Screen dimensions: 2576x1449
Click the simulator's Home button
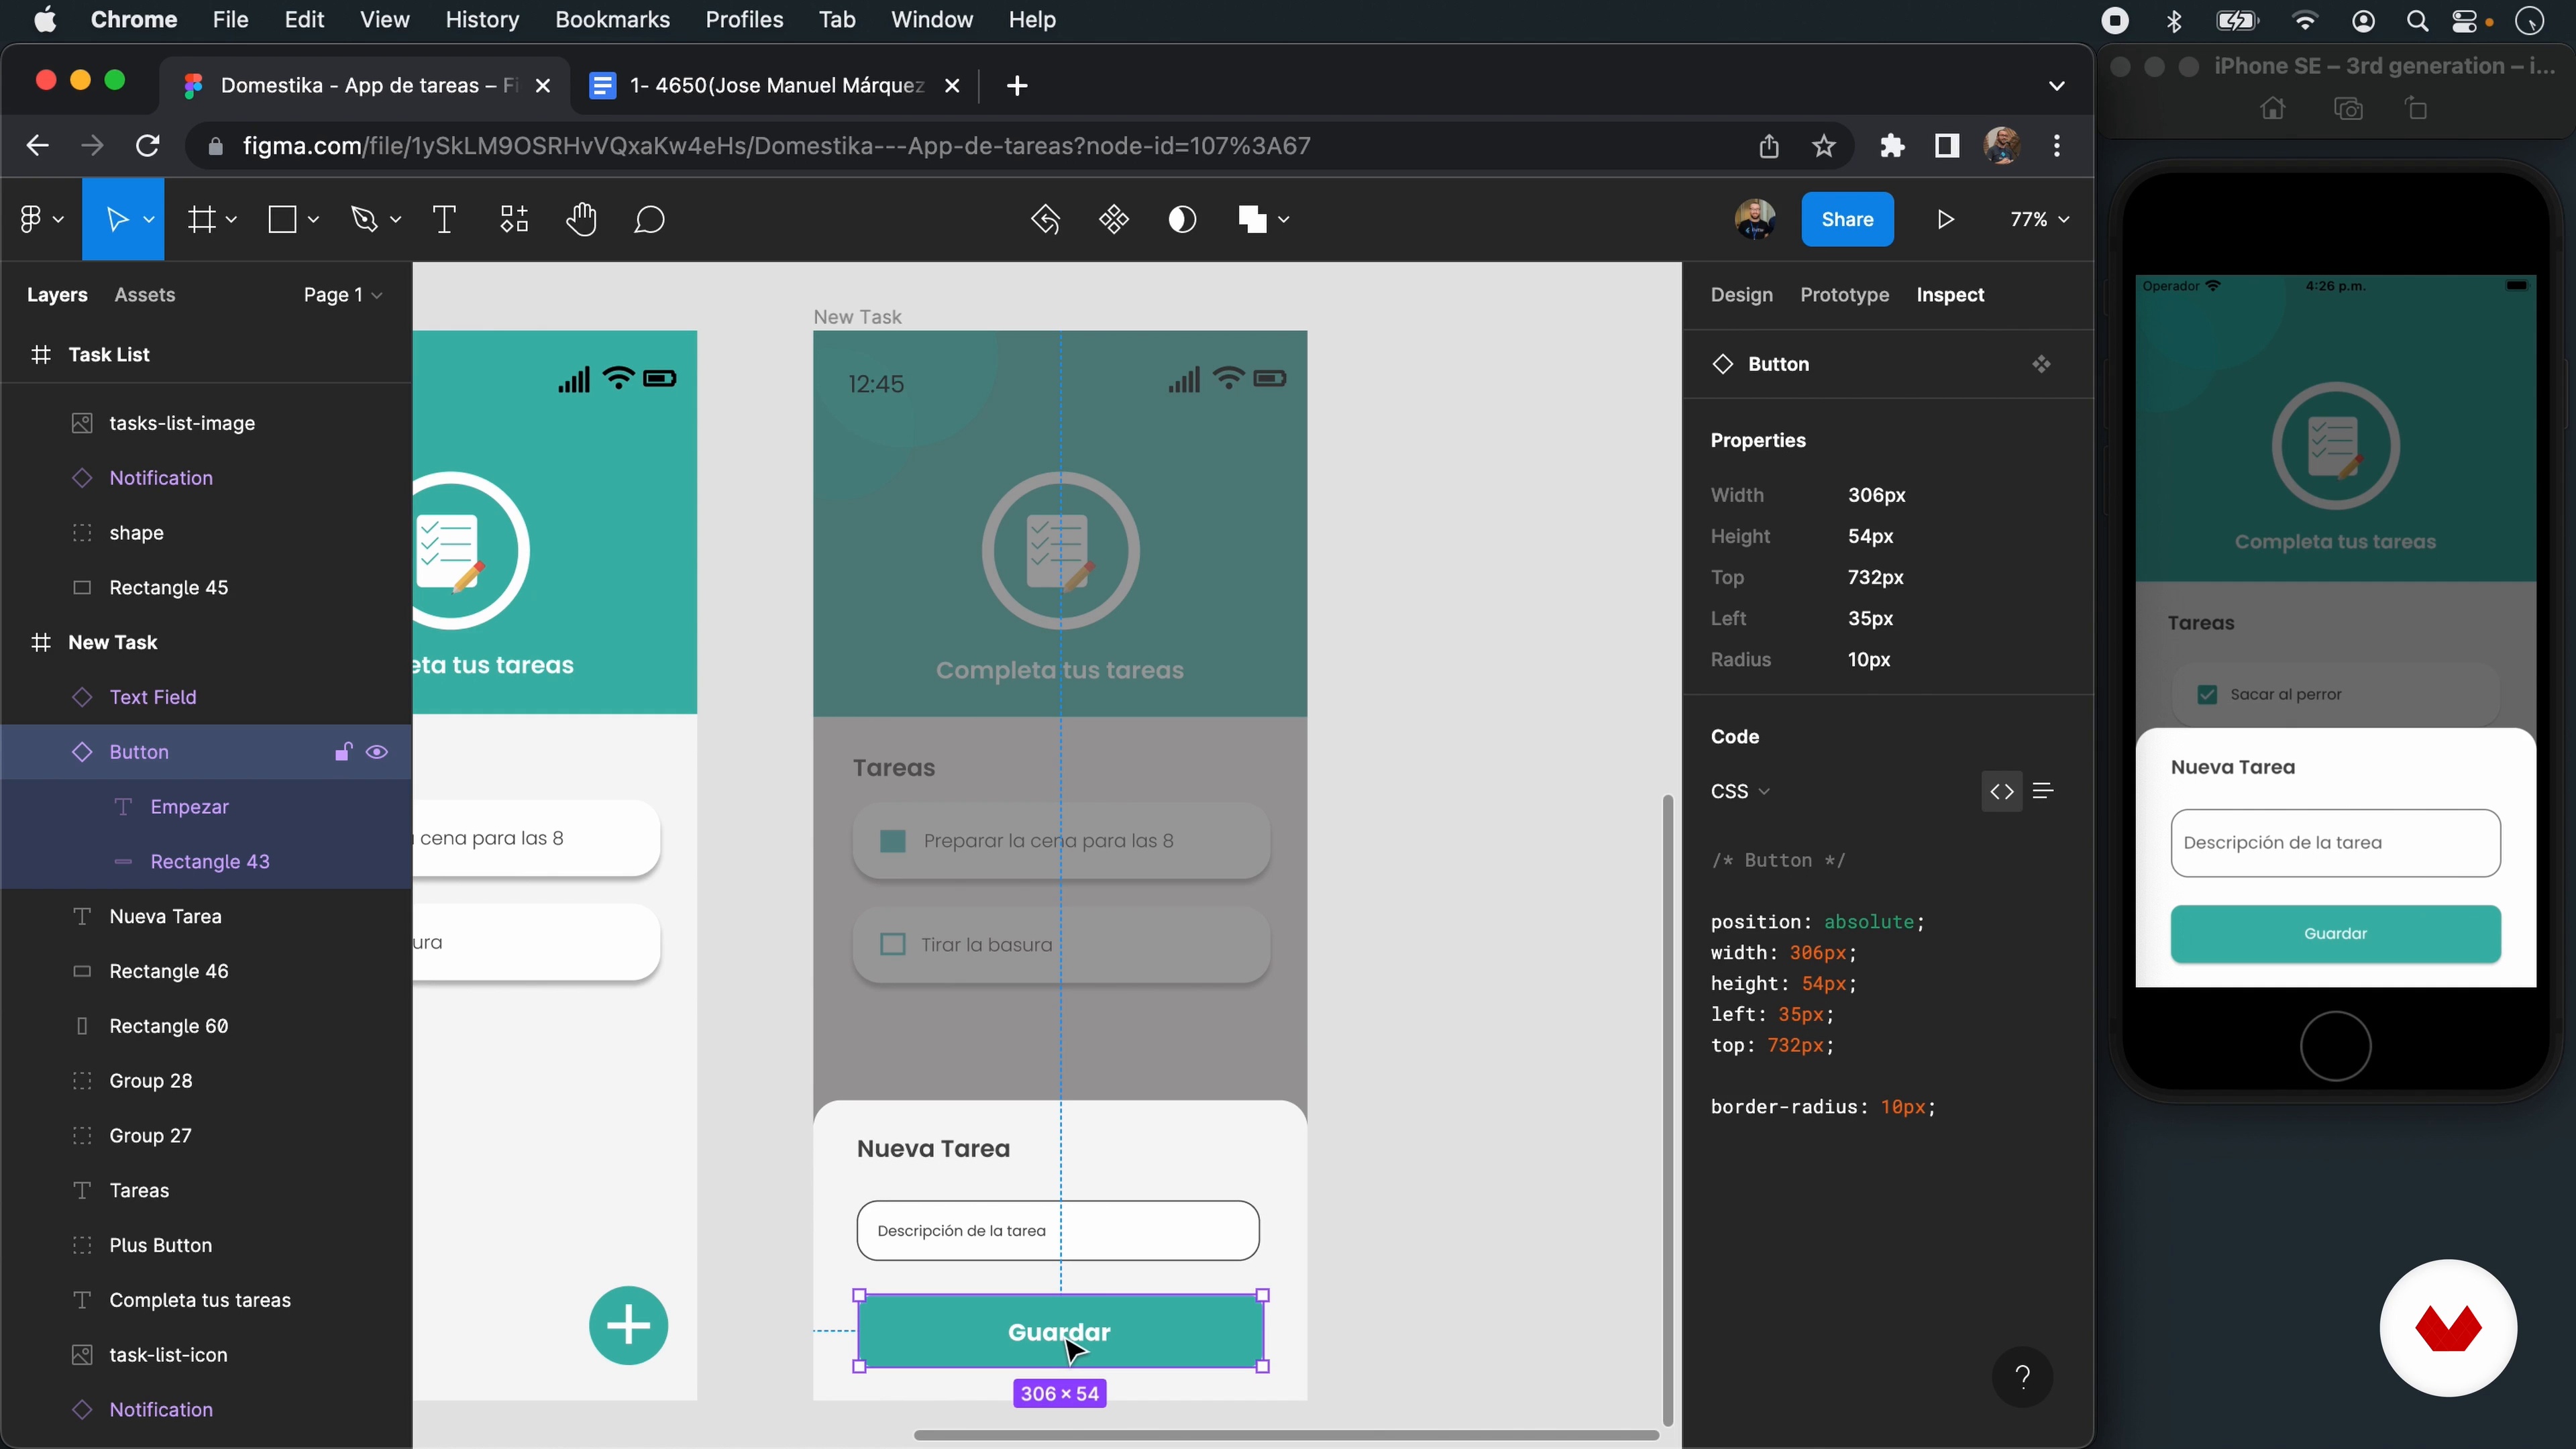2335,1046
